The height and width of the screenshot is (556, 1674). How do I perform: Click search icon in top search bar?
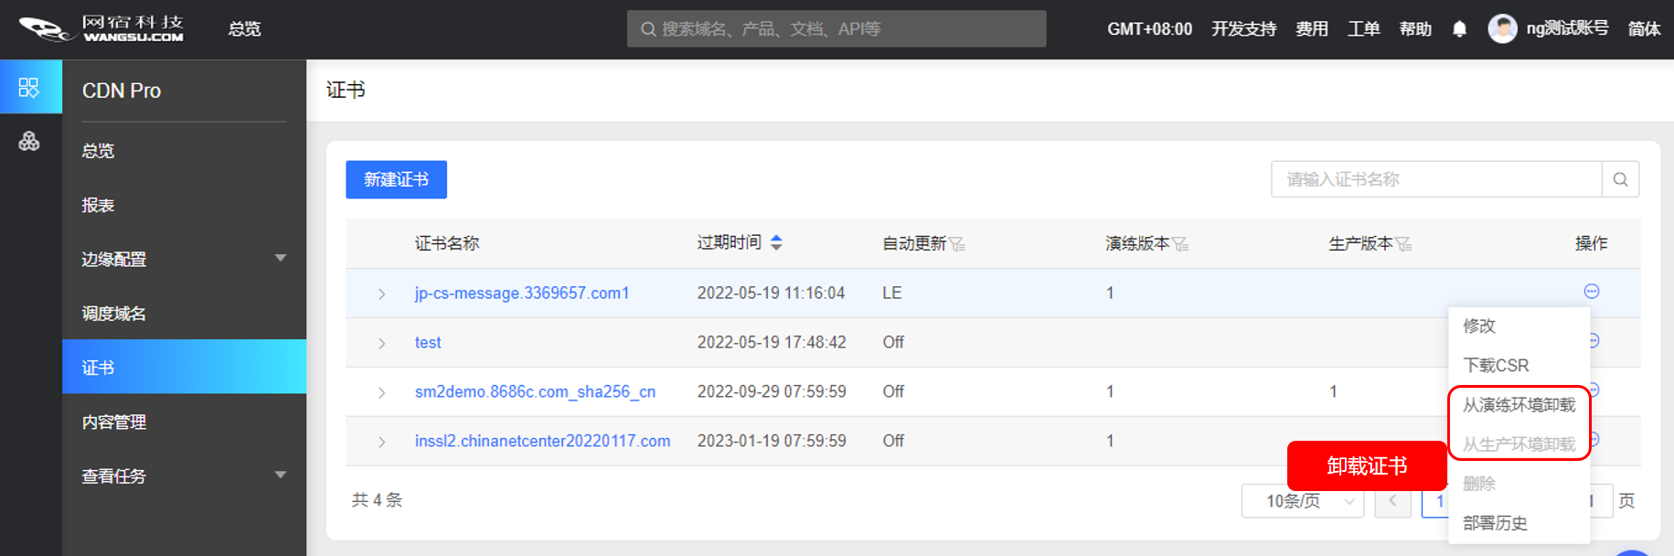point(648,29)
